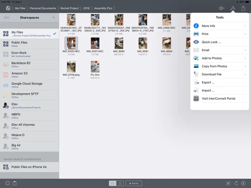Choose Download File menu entry

tap(220, 74)
